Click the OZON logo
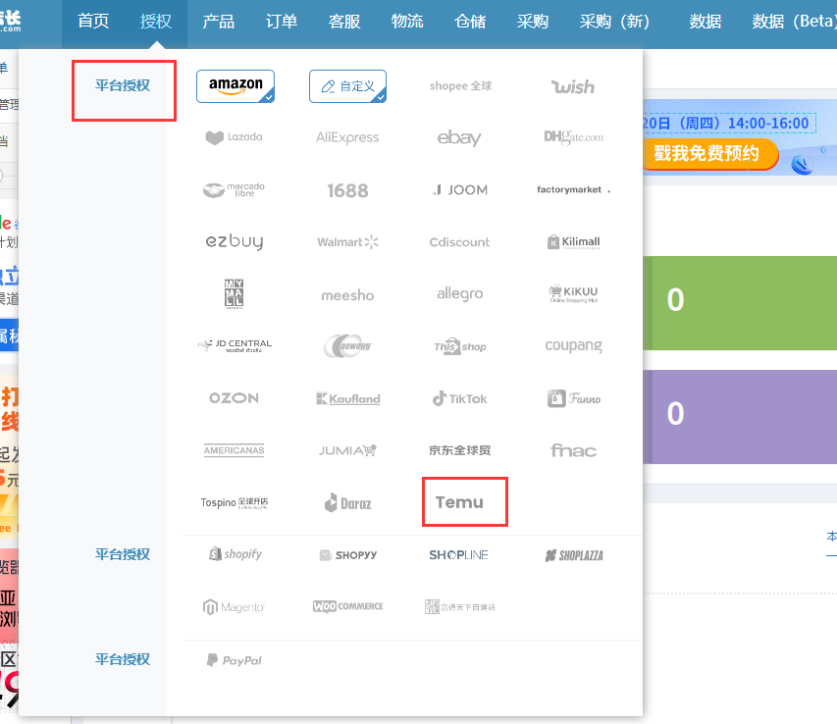This screenshot has width=837, height=724. (x=234, y=398)
